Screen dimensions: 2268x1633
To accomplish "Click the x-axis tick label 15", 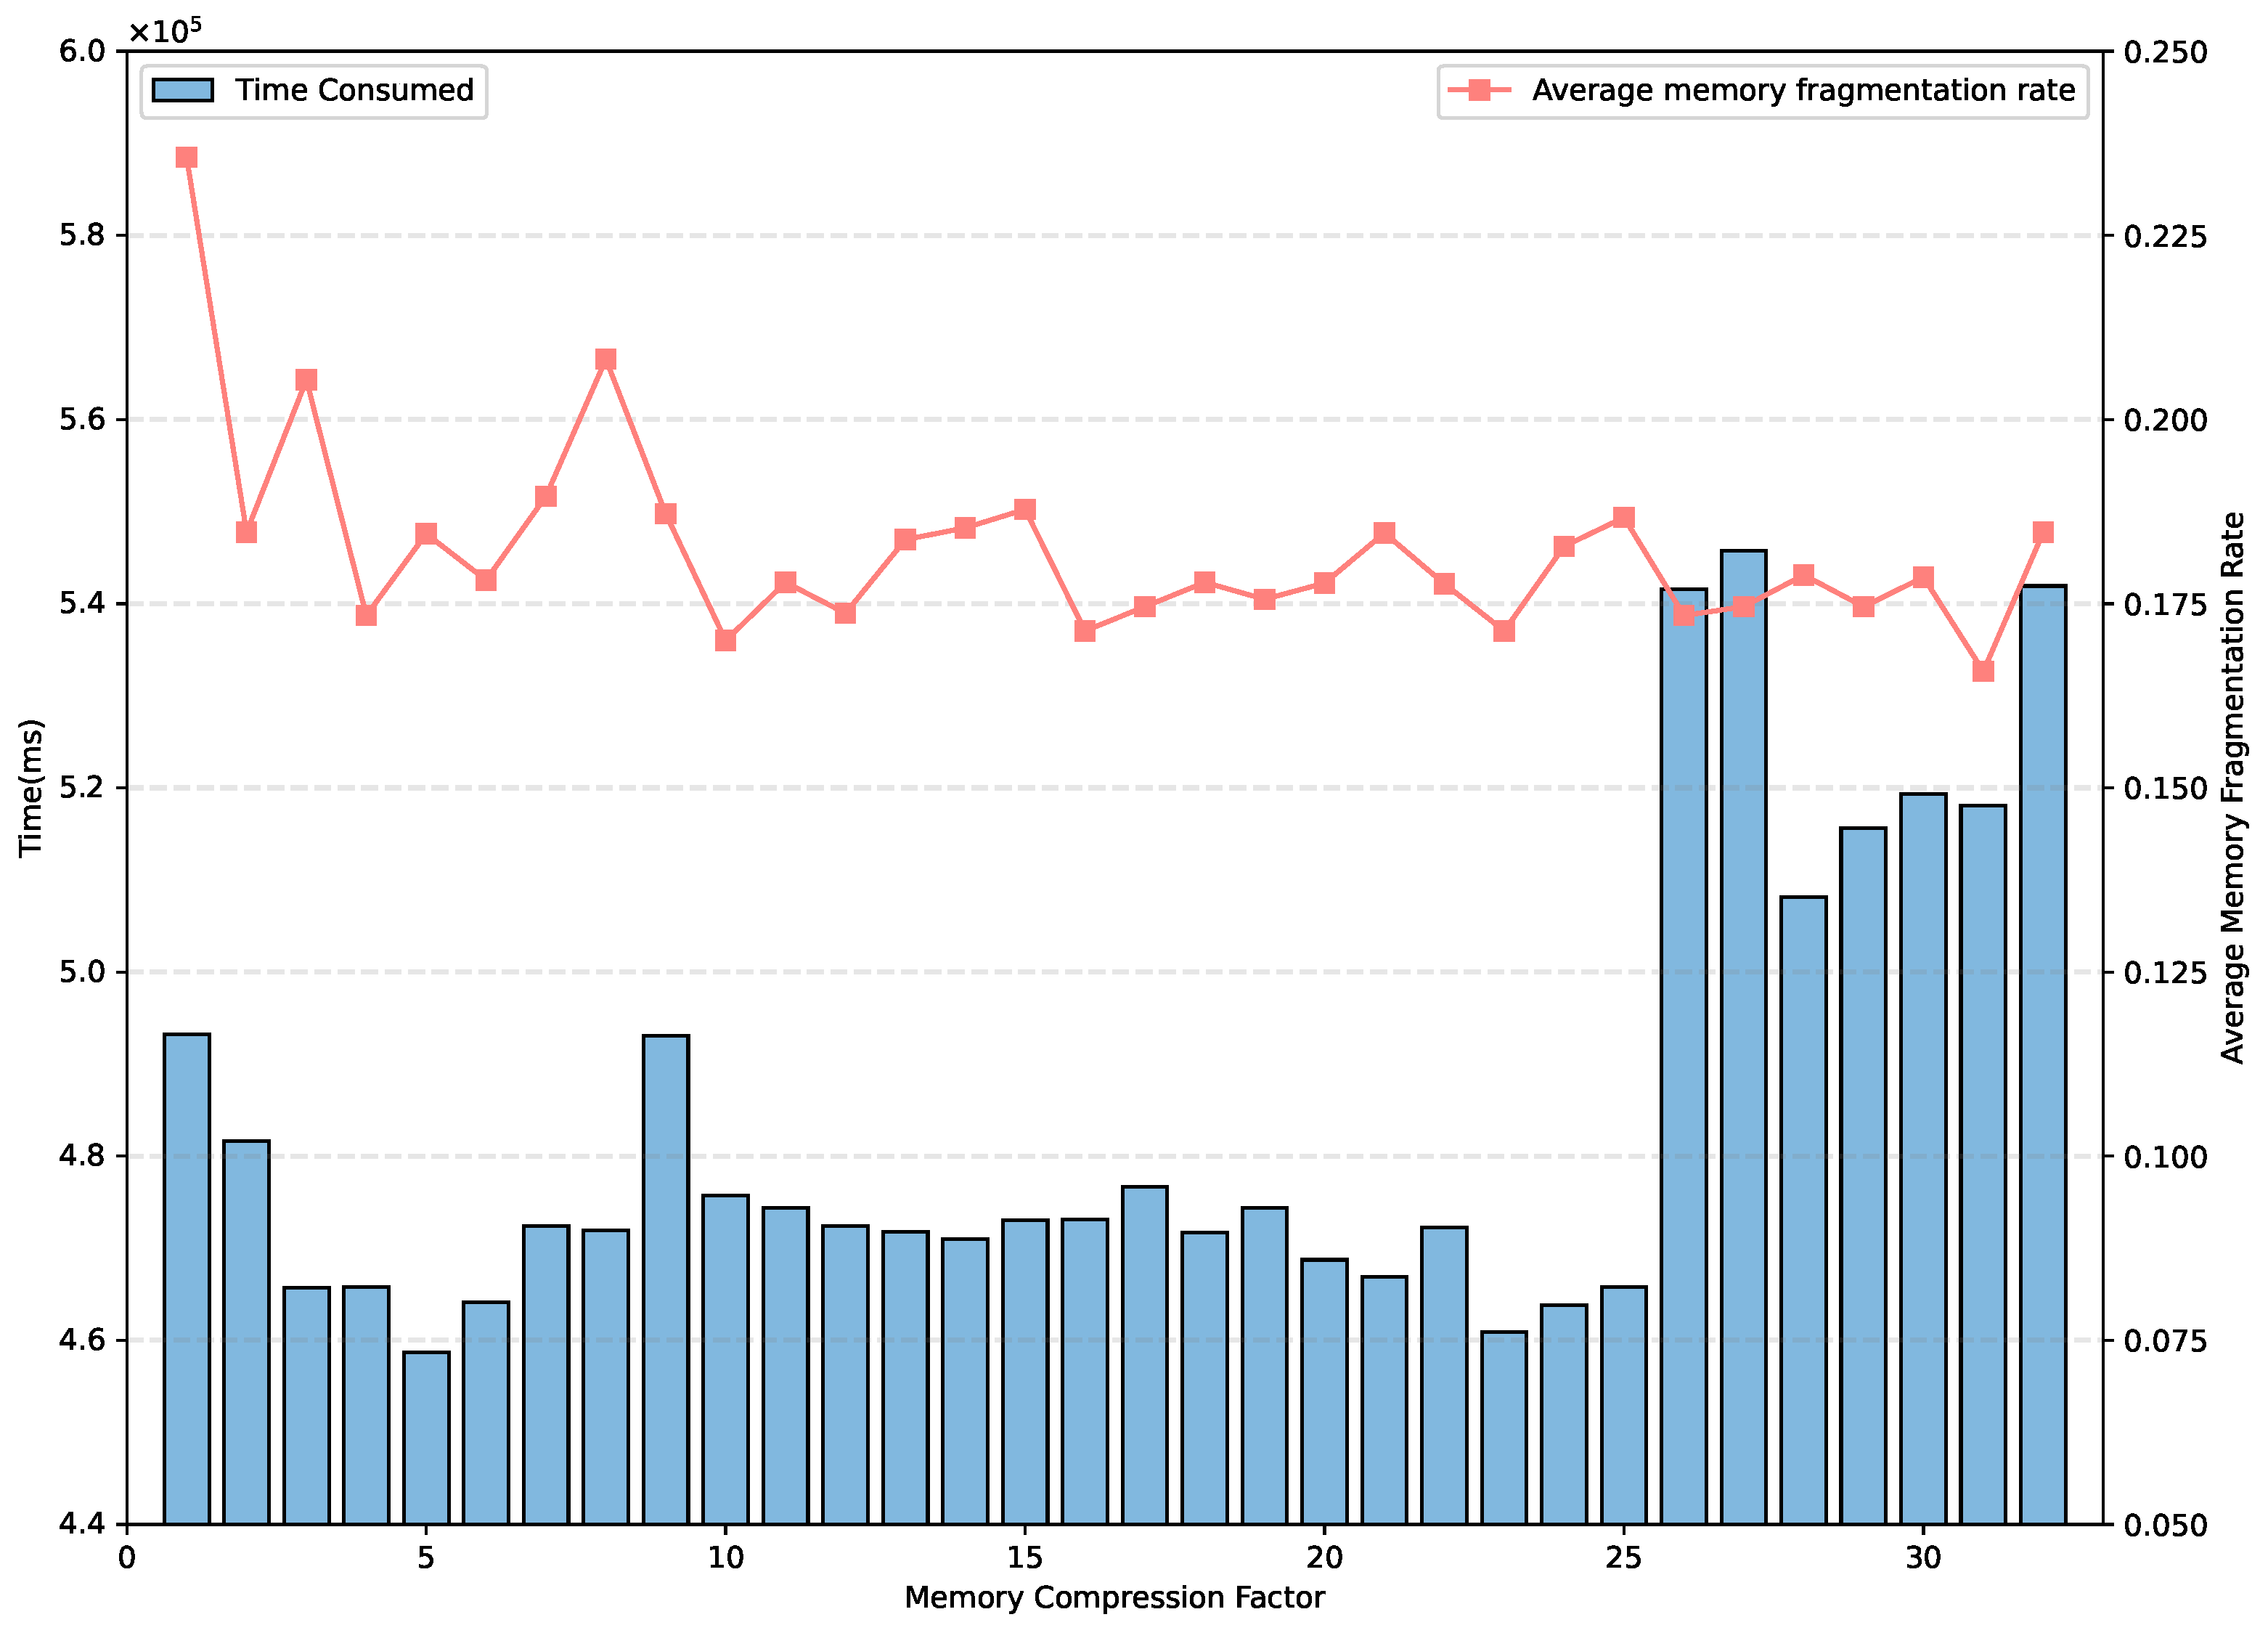I will tap(1024, 1558).
